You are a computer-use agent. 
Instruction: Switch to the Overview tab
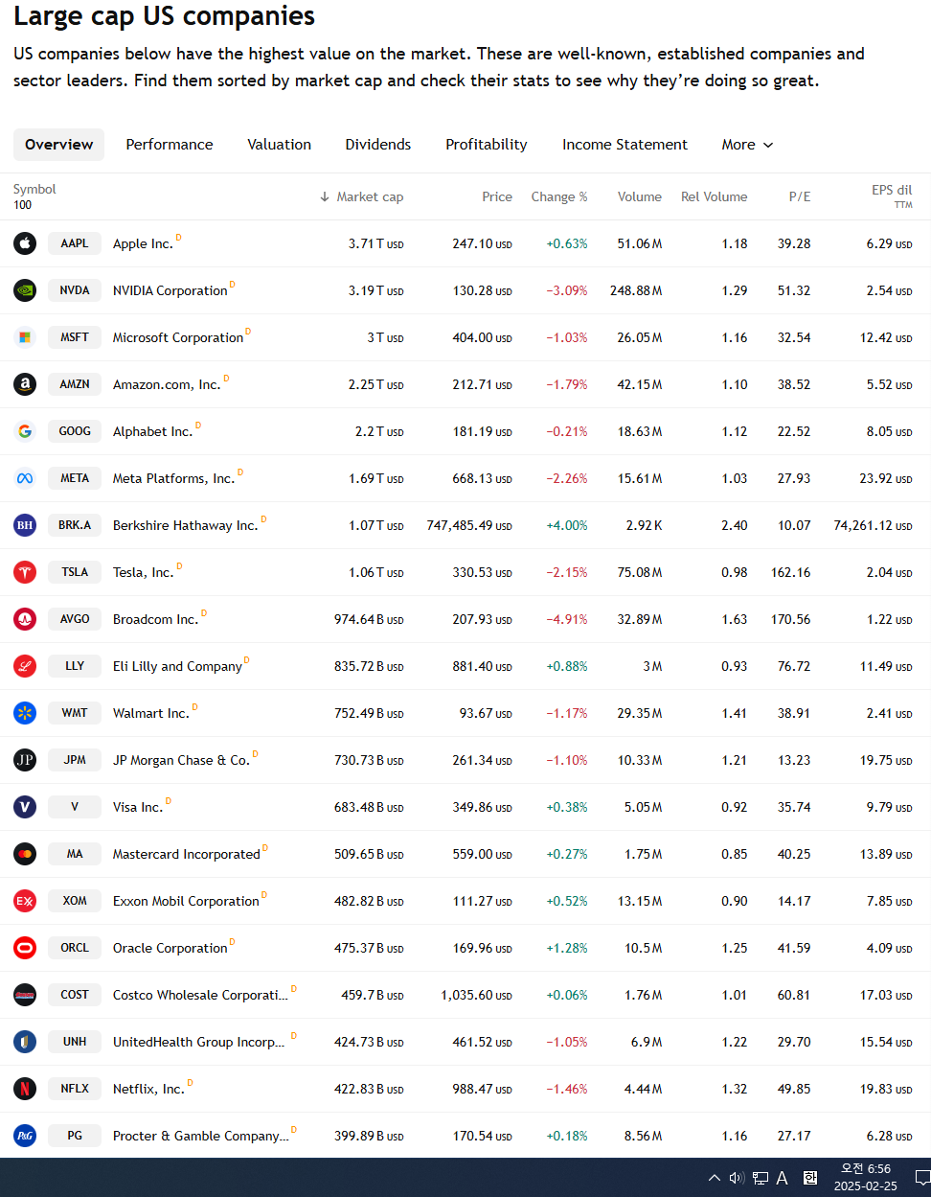pos(58,145)
